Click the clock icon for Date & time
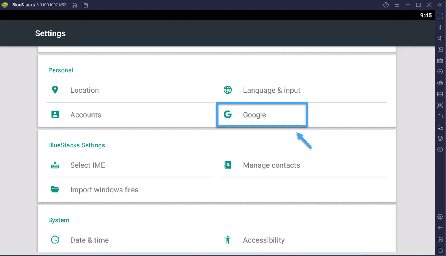The image size is (446, 256). 55,240
